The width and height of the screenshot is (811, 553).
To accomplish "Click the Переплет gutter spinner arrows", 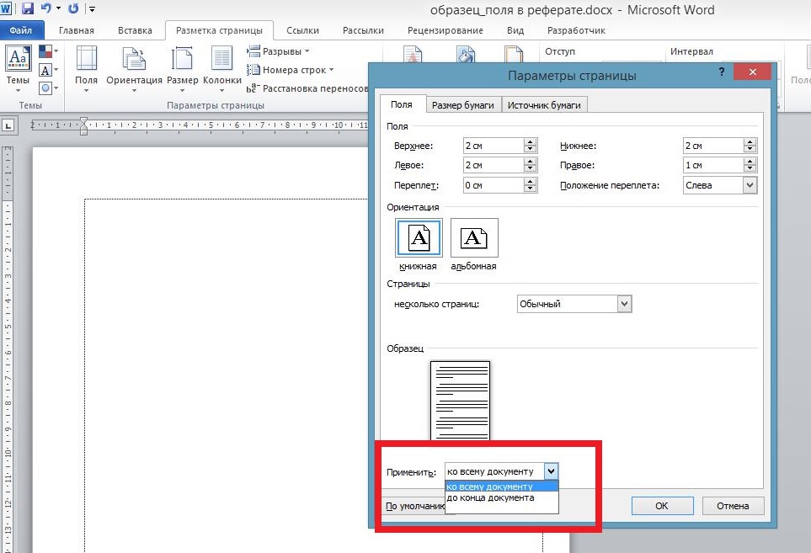I will point(531,185).
